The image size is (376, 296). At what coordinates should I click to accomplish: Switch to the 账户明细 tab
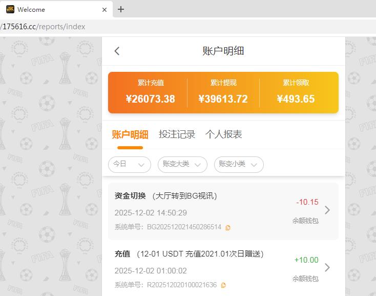[130, 134]
